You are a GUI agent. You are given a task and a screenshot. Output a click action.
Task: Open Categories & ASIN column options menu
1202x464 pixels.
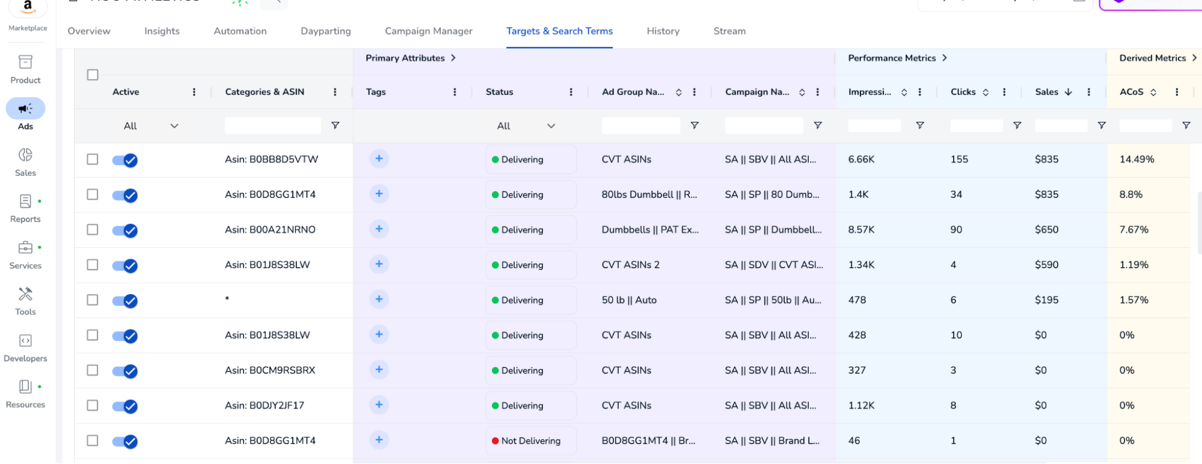pyautogui.click(x=335, y=92)
